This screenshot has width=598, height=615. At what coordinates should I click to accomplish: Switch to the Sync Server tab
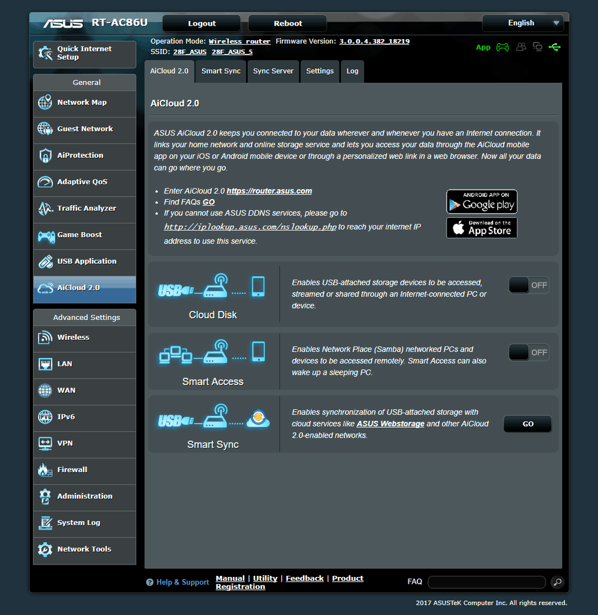tap(273, 71)
